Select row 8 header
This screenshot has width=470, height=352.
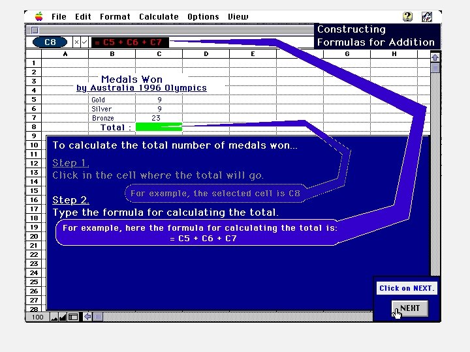point(34,127)
